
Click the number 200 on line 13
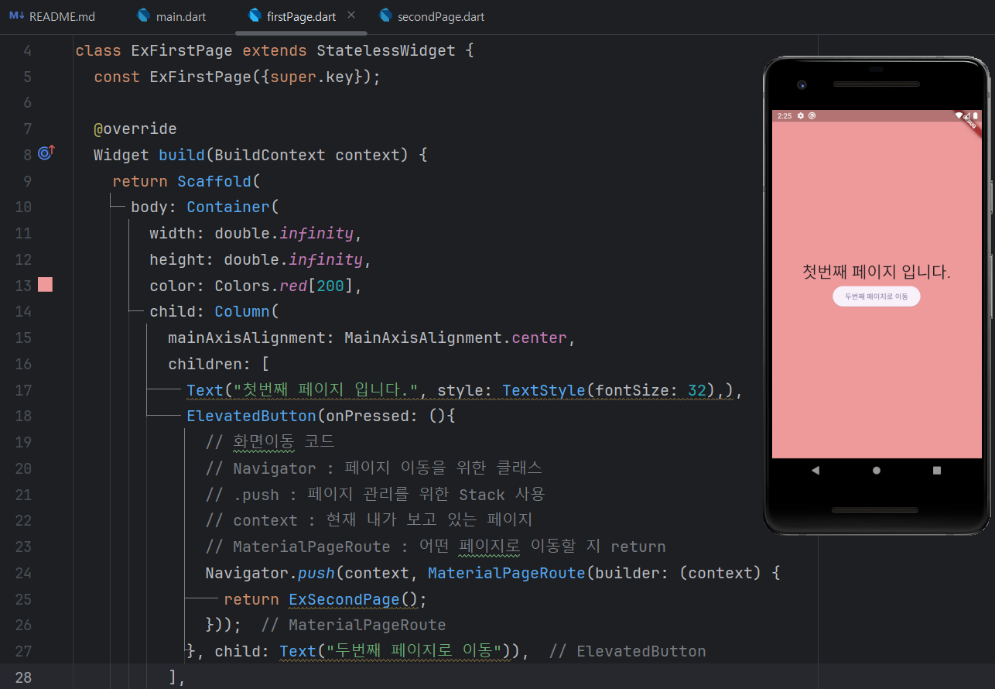coord(330,286)
